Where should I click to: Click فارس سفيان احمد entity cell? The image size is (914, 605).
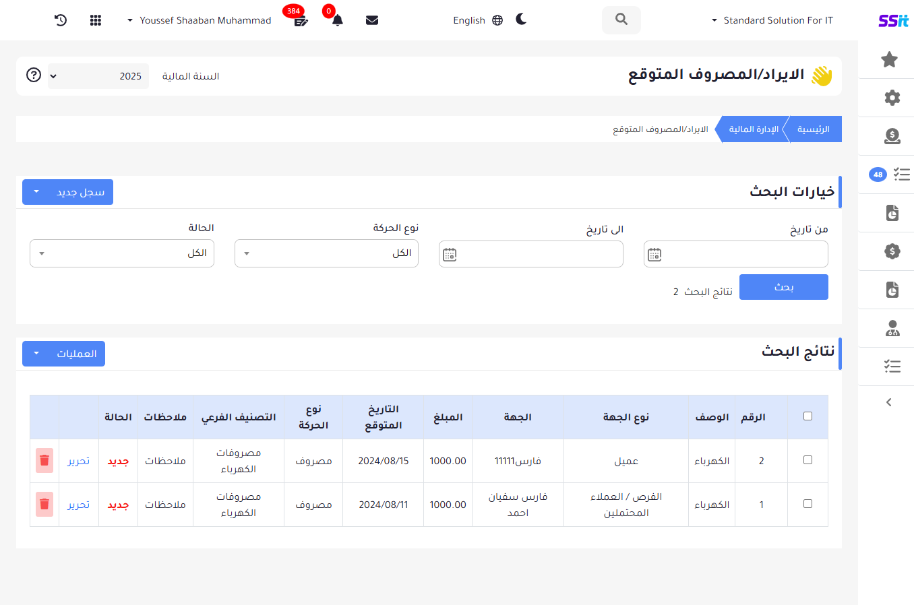point(518,505)
